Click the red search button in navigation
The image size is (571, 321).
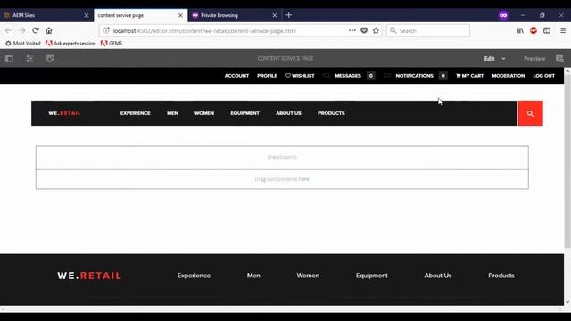[x=530, y=113]
